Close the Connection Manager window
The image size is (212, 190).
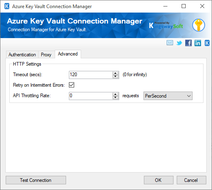click(x=202, y=6)
